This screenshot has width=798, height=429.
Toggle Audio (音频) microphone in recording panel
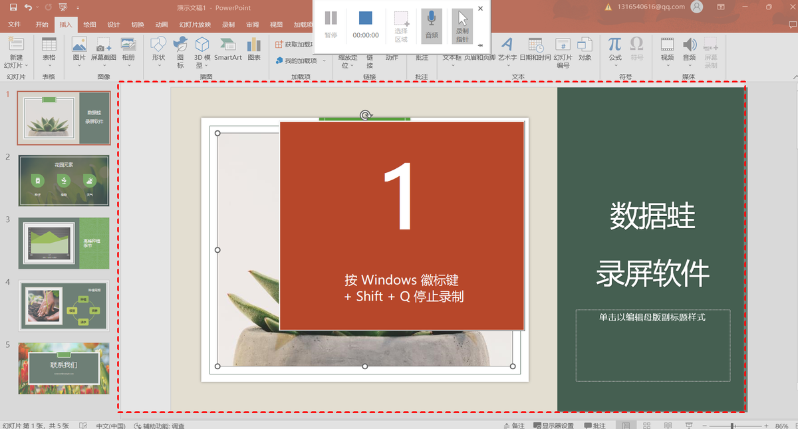pyautogui.click(x=432, y=25)
